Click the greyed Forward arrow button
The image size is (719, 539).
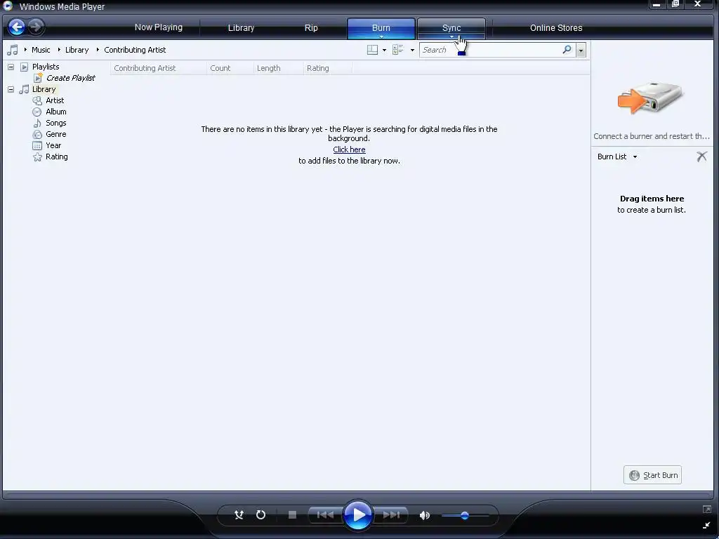(x=36, y=27)
